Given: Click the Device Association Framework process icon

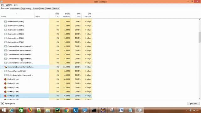Looking at the screenshot, I should click(x=5, y=75).
